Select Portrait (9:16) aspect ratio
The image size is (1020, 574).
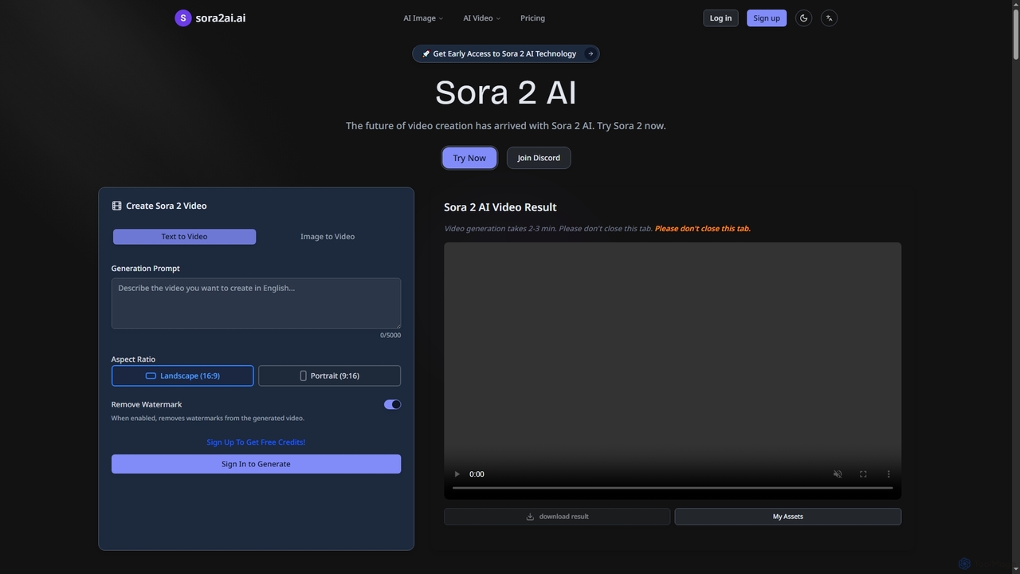pyautogui.click(x=329, y=375)
